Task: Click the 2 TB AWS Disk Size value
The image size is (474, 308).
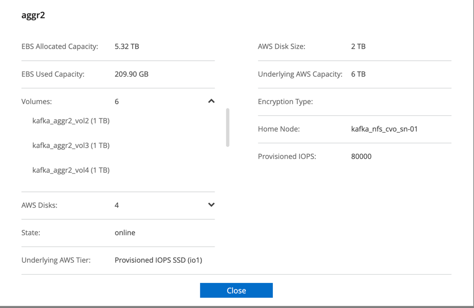Action: click(x=358, y=47)
